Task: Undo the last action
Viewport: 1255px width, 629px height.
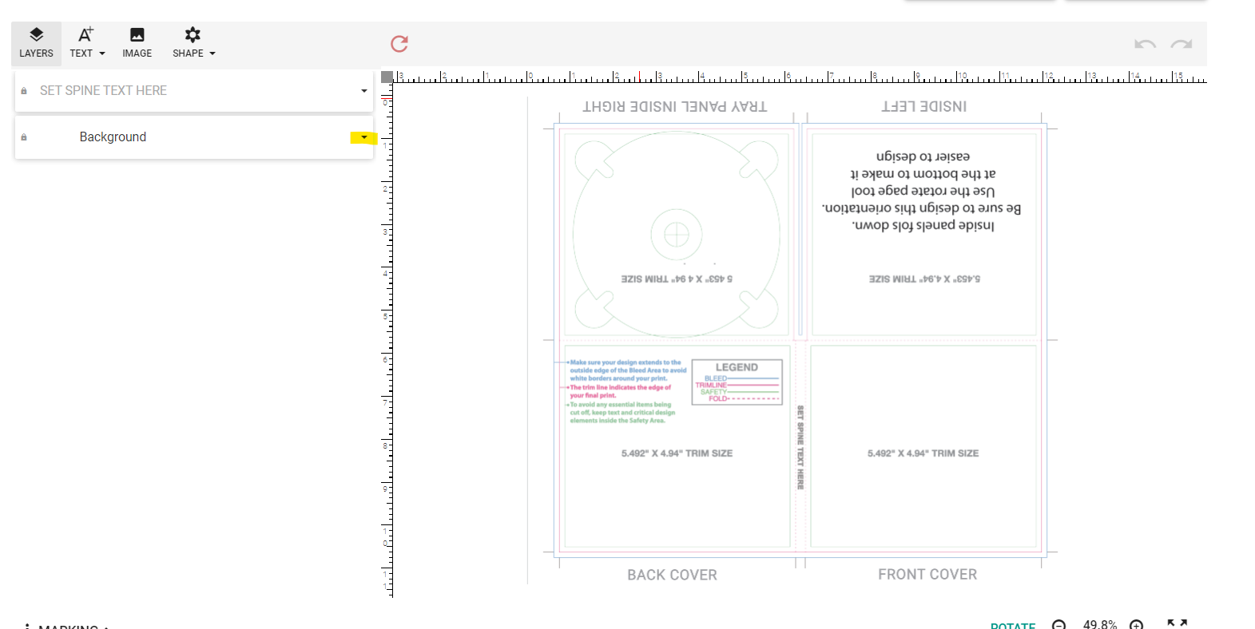Action: point(1145,44)
